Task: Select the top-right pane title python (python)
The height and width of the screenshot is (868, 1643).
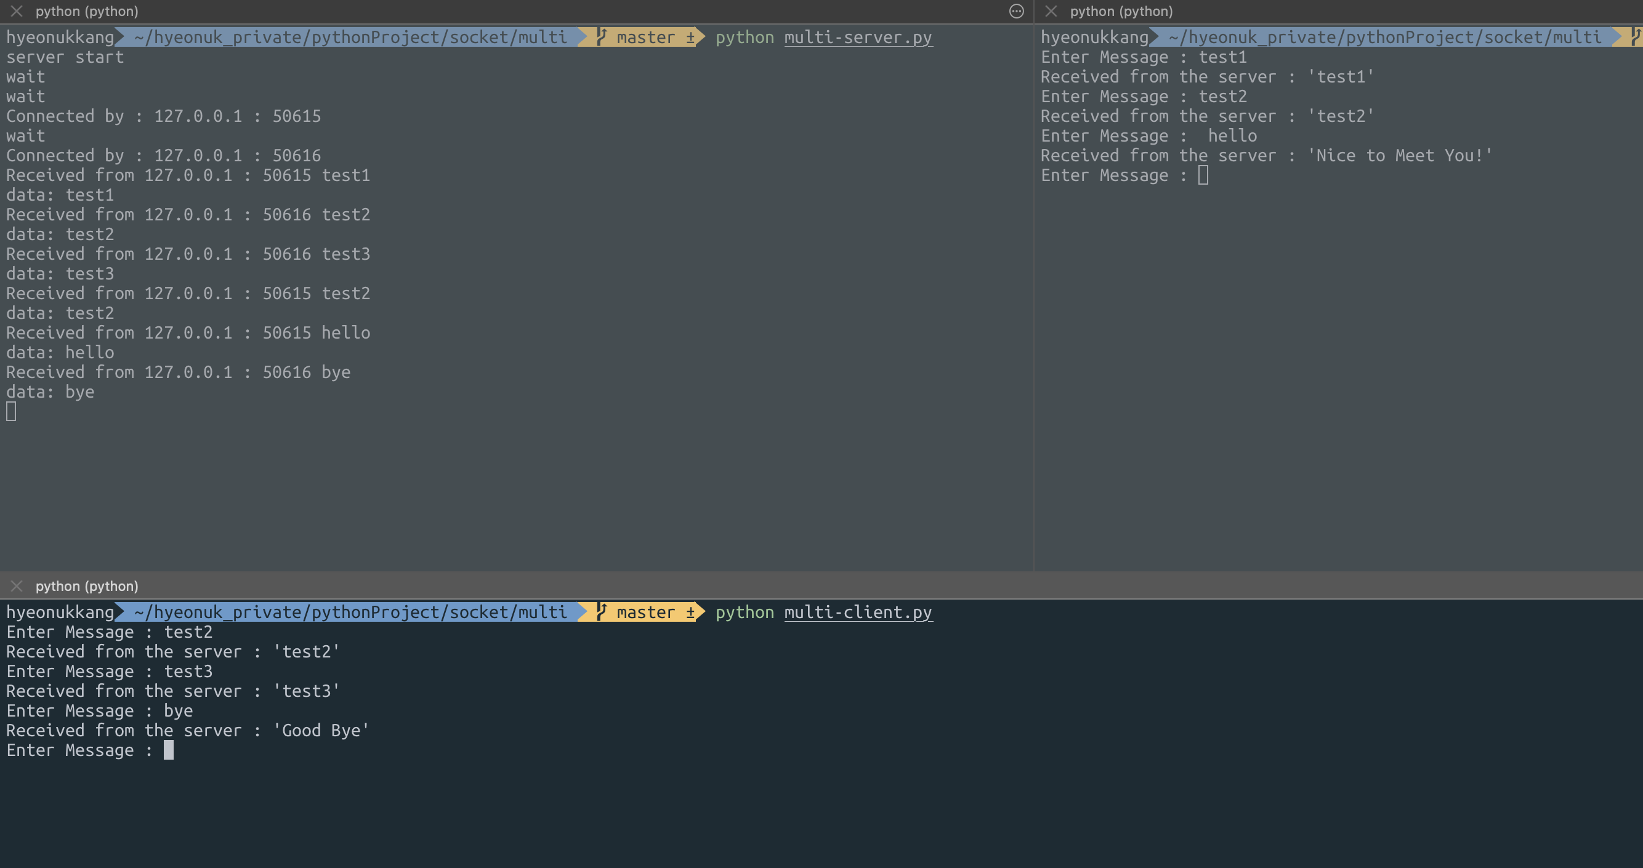Action: coord(1121,12)
